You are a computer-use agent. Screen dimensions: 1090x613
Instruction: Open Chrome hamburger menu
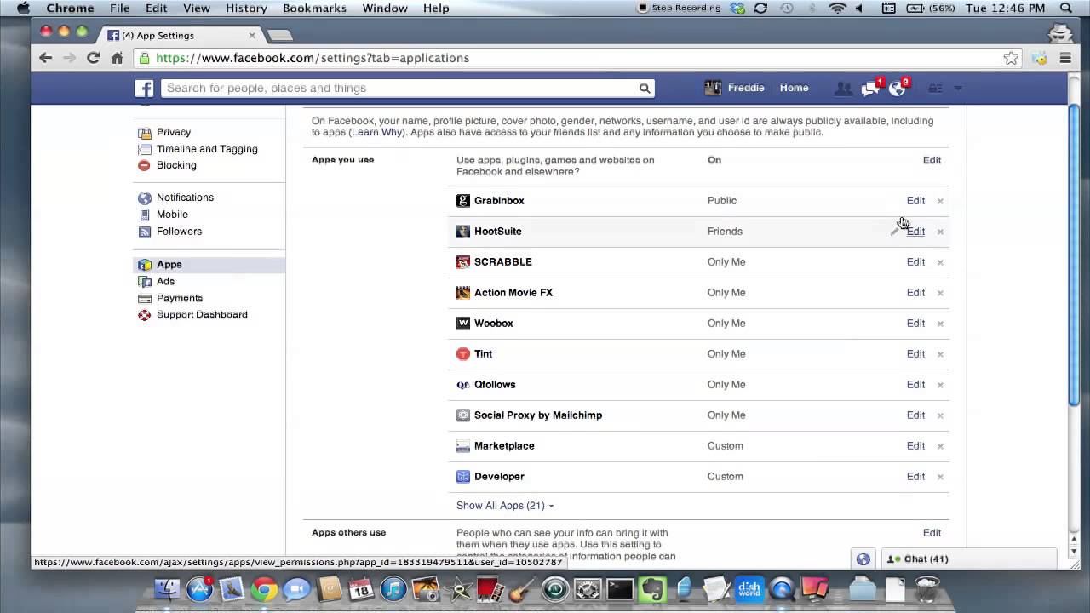pyautogui.click(x=1065, y=58)
